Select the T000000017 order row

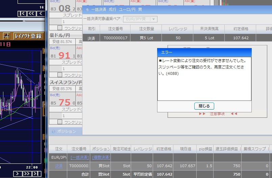pos(116,38)
